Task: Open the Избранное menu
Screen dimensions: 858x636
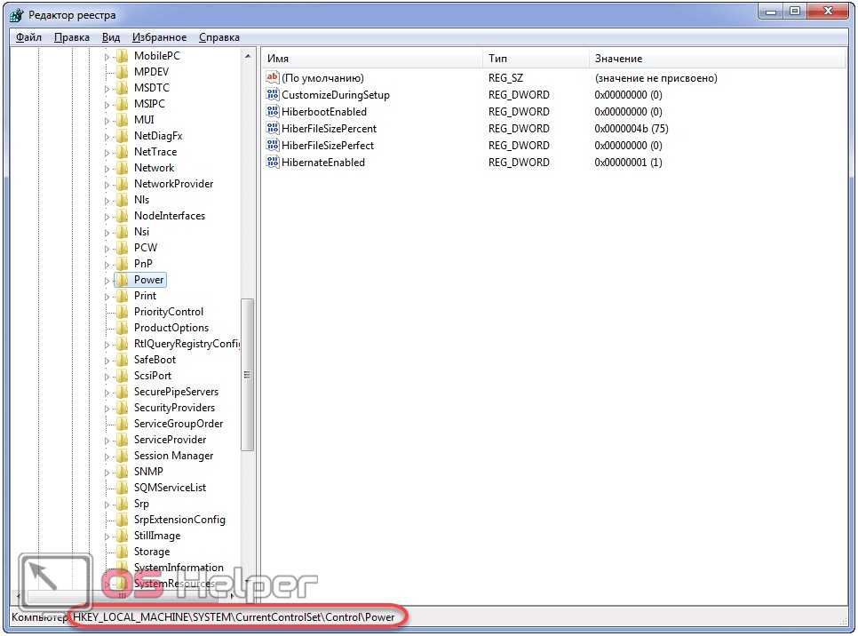Action: (x=159, y=37)
